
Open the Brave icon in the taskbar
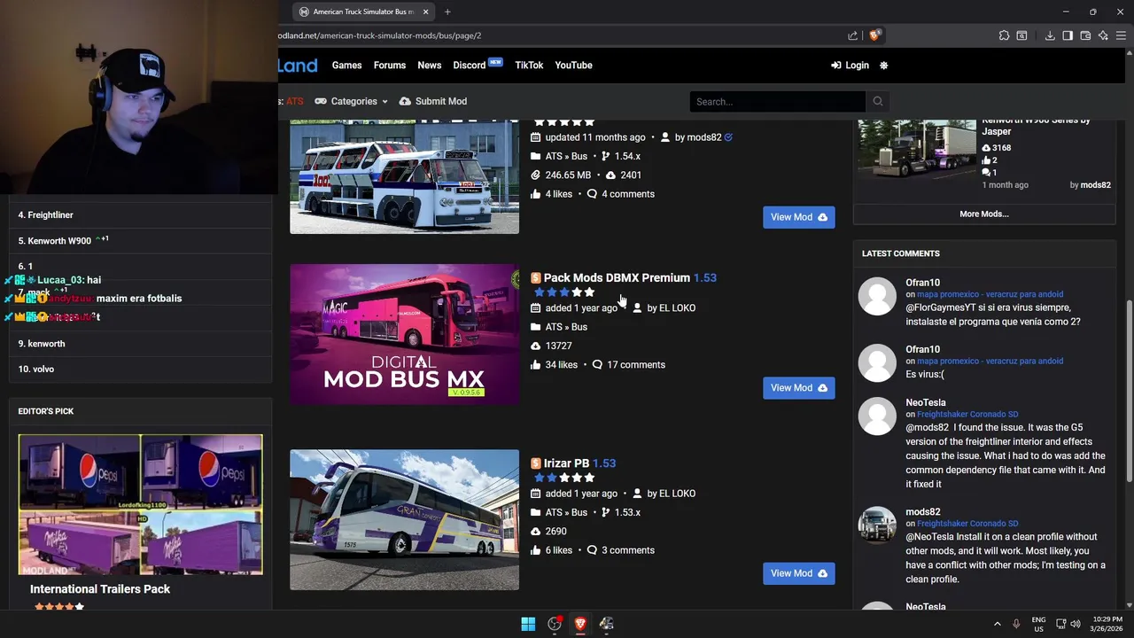(x=580, y=624)
